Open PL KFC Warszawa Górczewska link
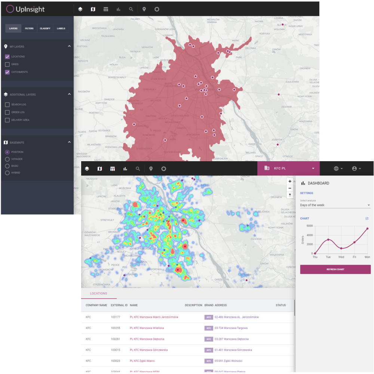 tap(149, 350)
